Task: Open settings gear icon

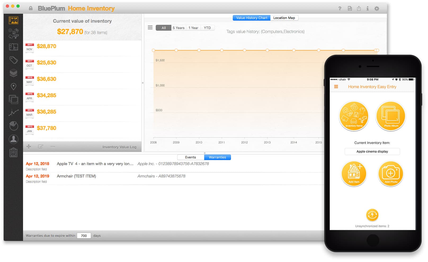Action: click(x=377, y=8)
